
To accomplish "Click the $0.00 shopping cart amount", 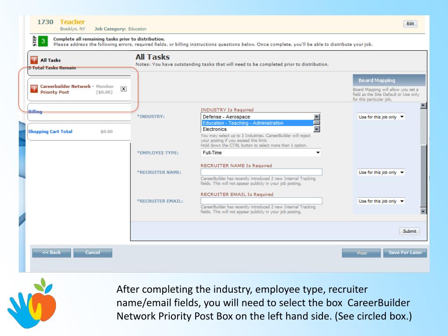I will click(x=107, y=131).
